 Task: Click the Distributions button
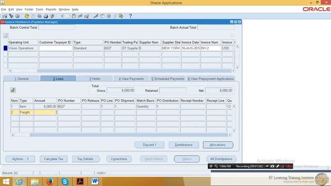184,145
